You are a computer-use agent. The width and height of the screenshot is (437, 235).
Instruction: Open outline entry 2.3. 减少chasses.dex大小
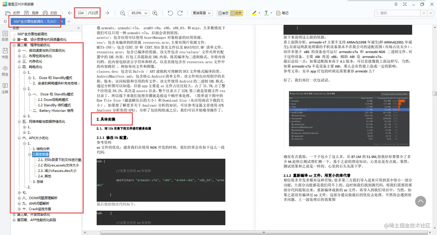tap(57, 171)
